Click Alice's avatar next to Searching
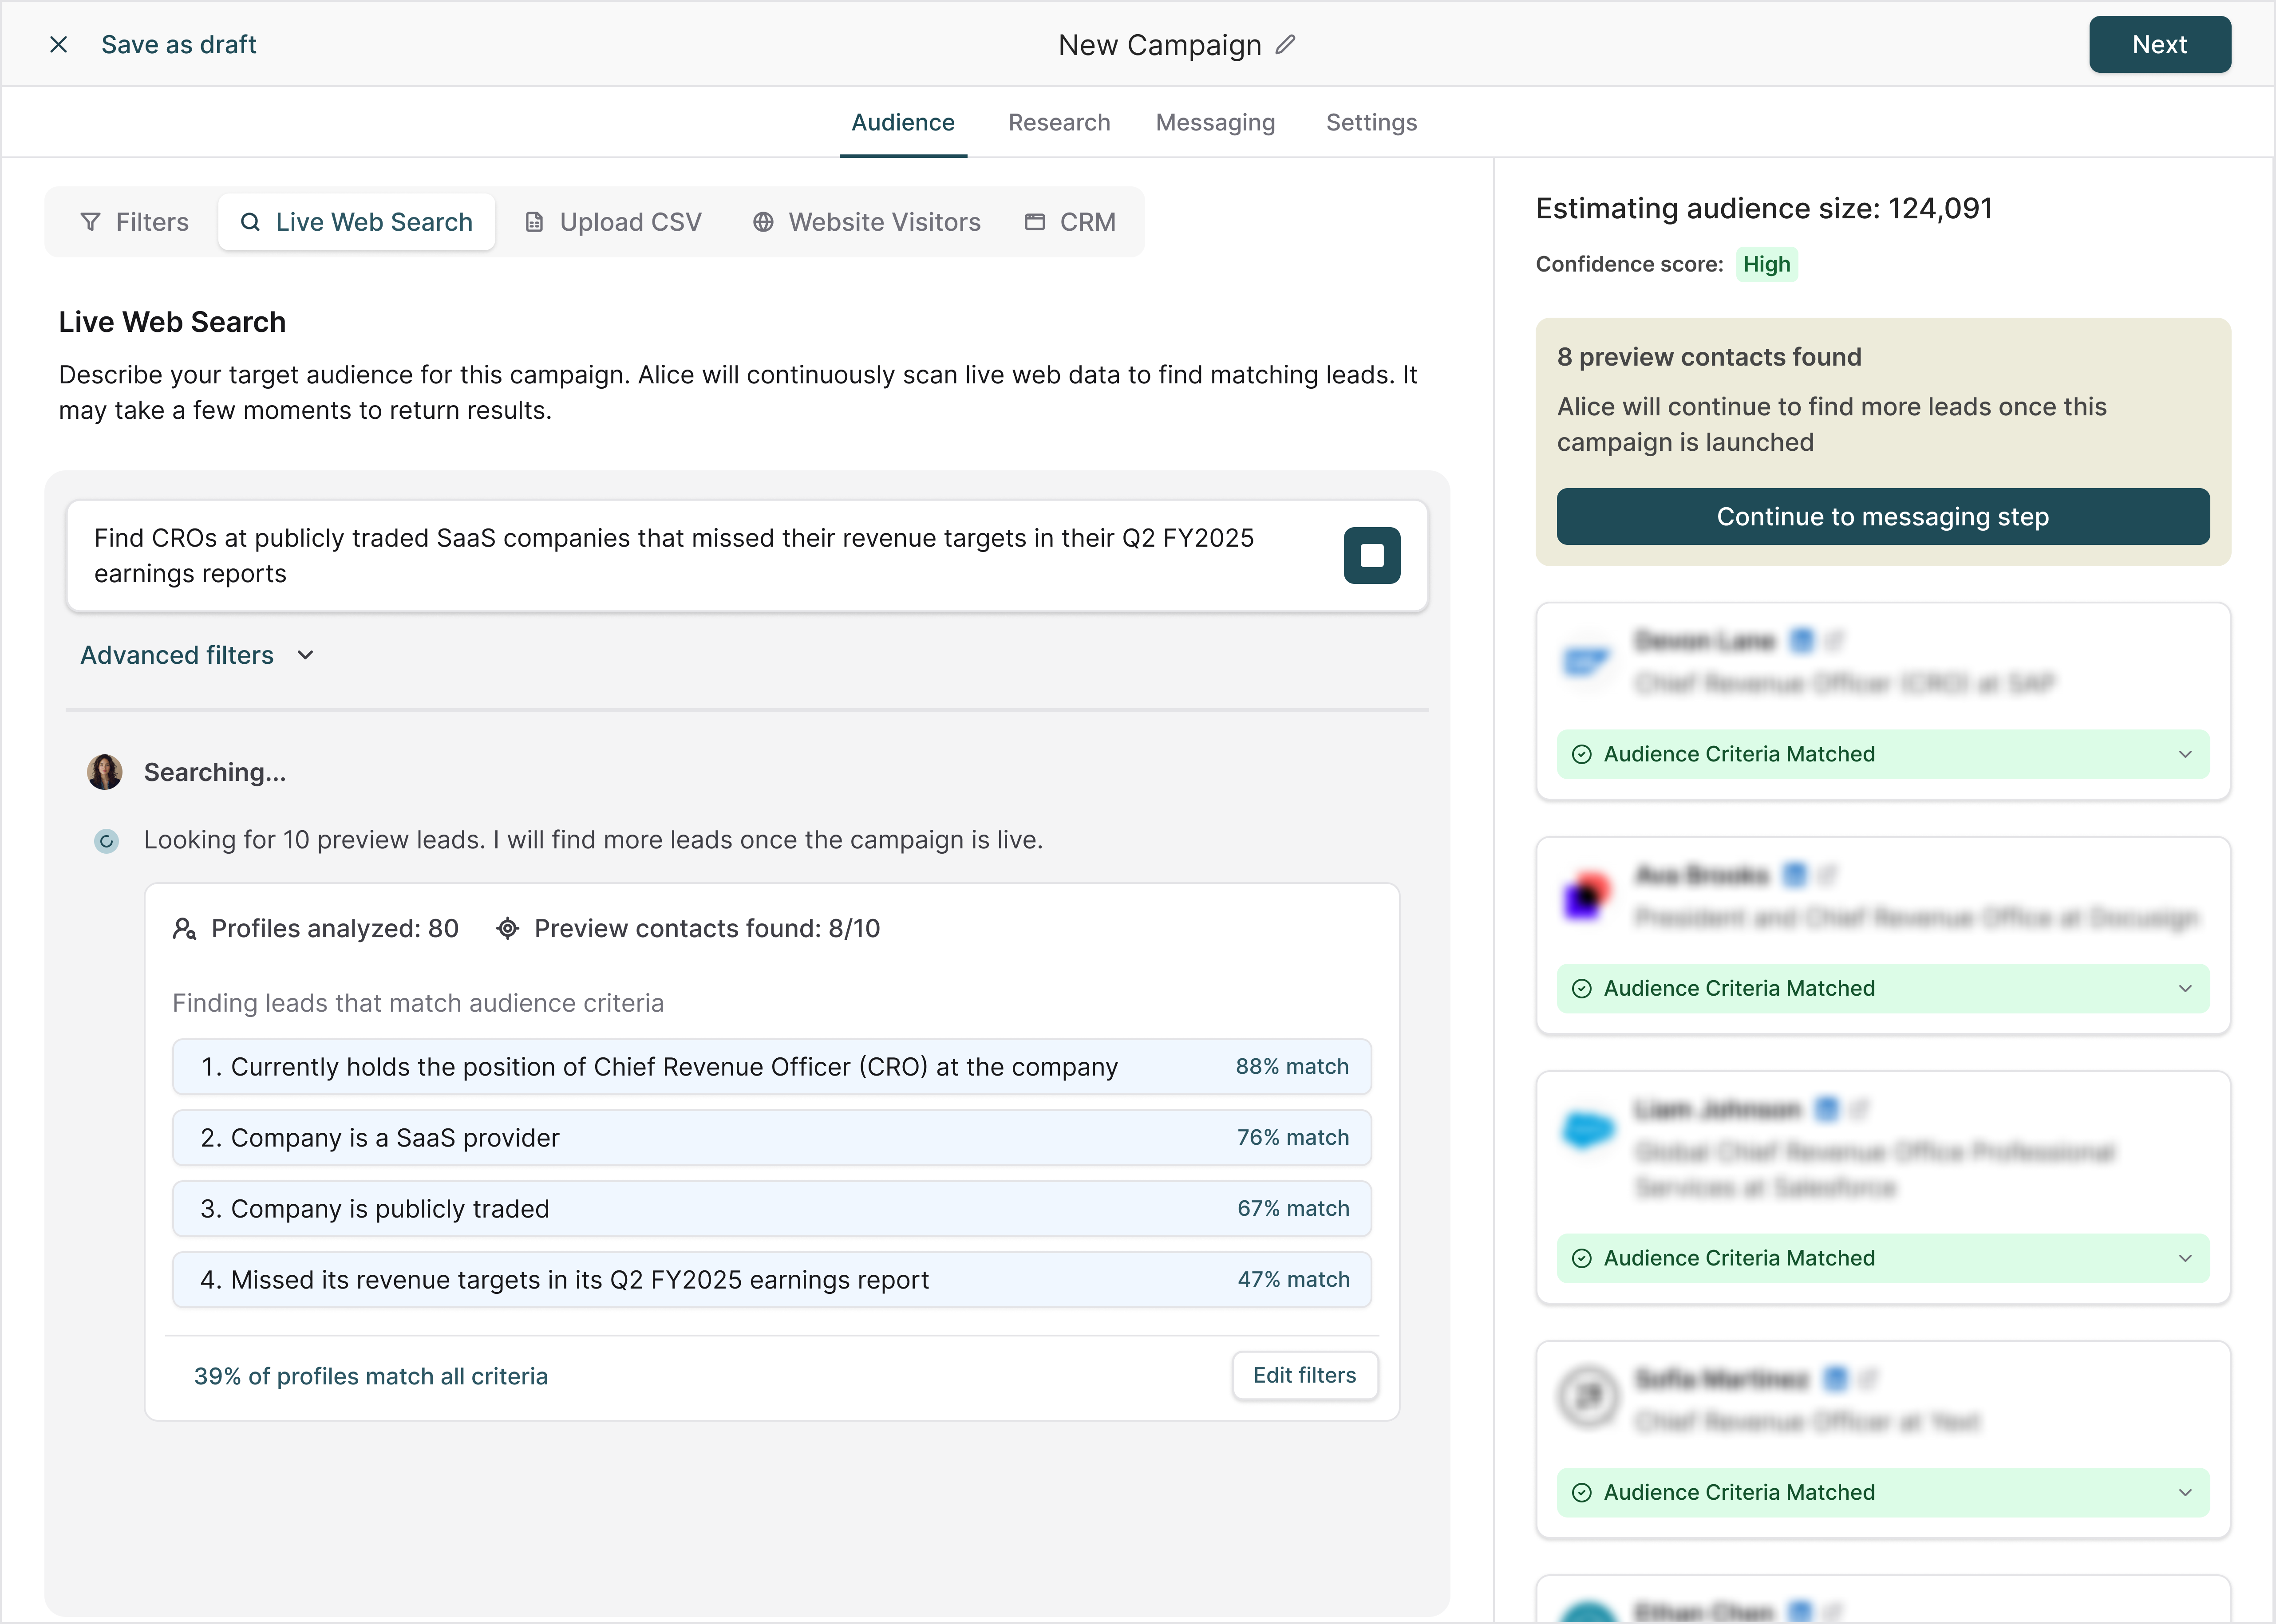This screenshot has width=2276, height=1624. 105,772
